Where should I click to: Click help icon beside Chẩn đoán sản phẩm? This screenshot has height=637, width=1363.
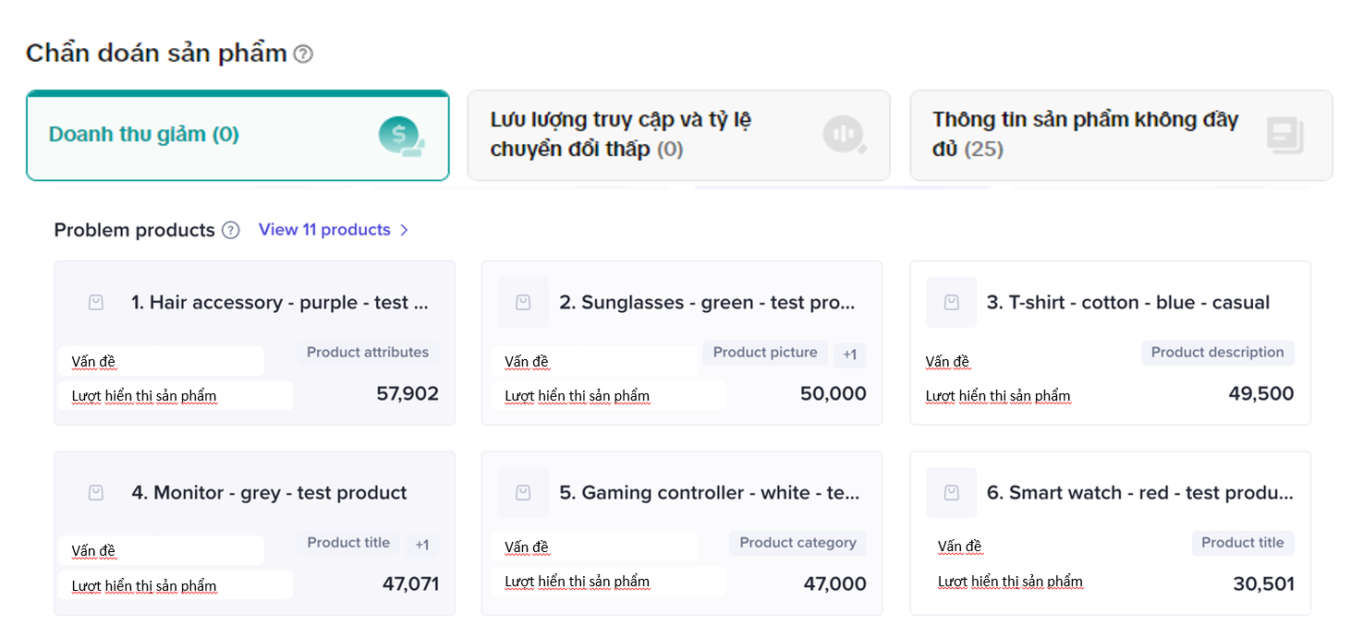click(303, 54)
